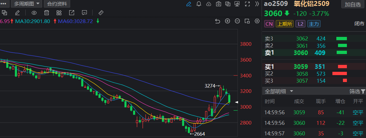This screenshot has height=138, width=366.
Task: Select the ruler measurement tool
Action: (101, 13)
